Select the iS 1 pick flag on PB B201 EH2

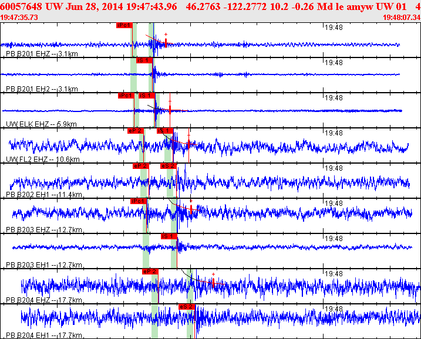pyautogui.click(x=144, y=60)
